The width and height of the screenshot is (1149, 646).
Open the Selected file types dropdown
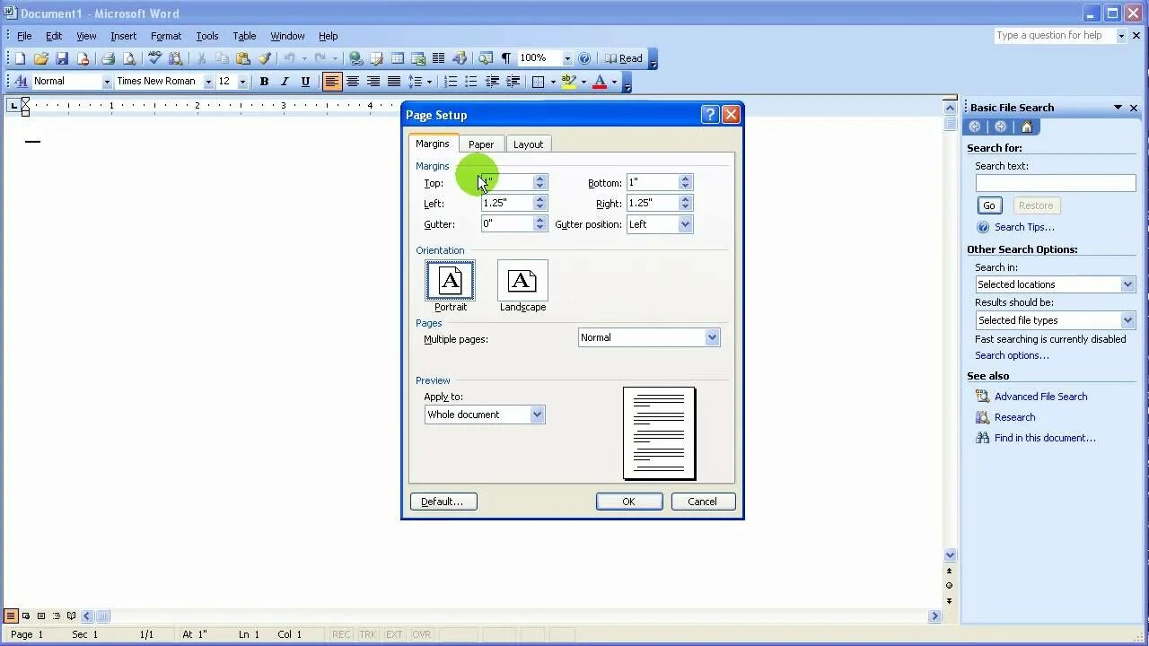1127,320
